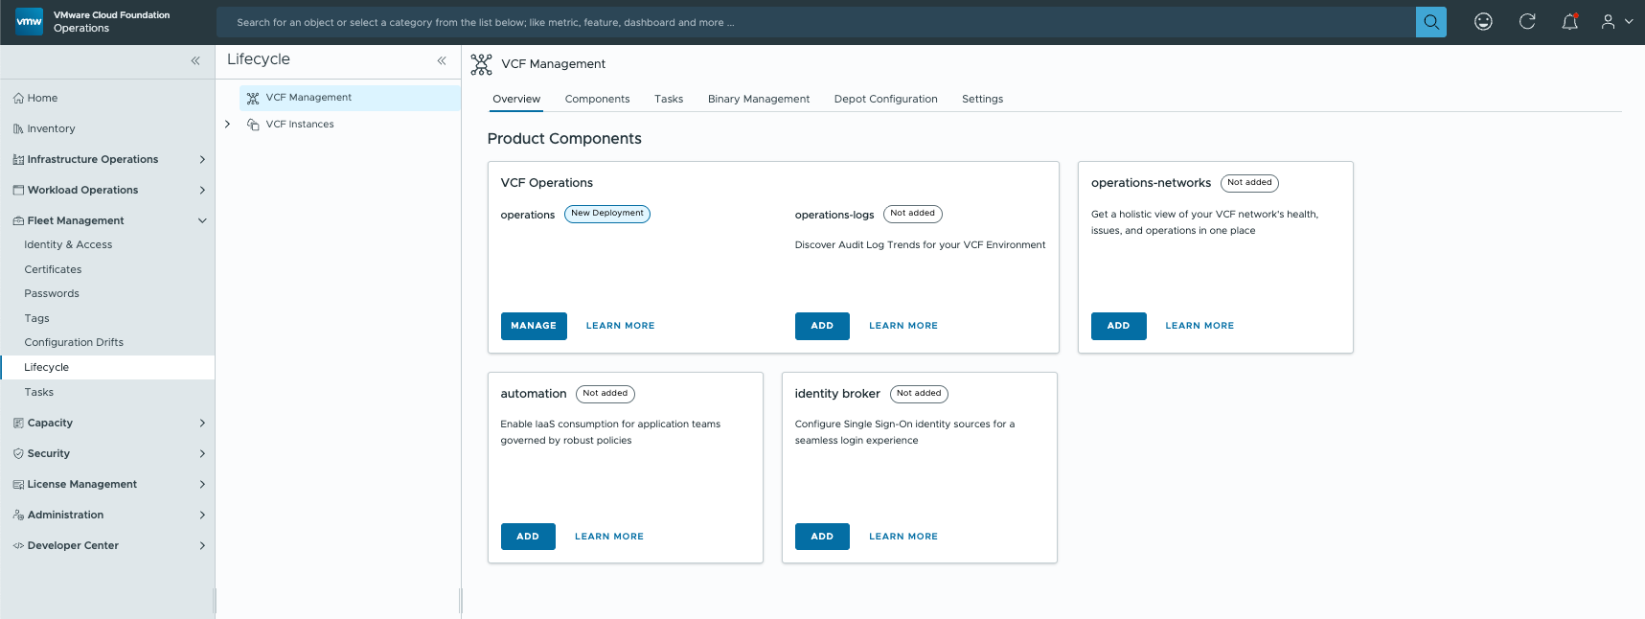Click the VCF Instances tree icon
Viewport: 1645px width, 619px height.
tap(253, 125)
